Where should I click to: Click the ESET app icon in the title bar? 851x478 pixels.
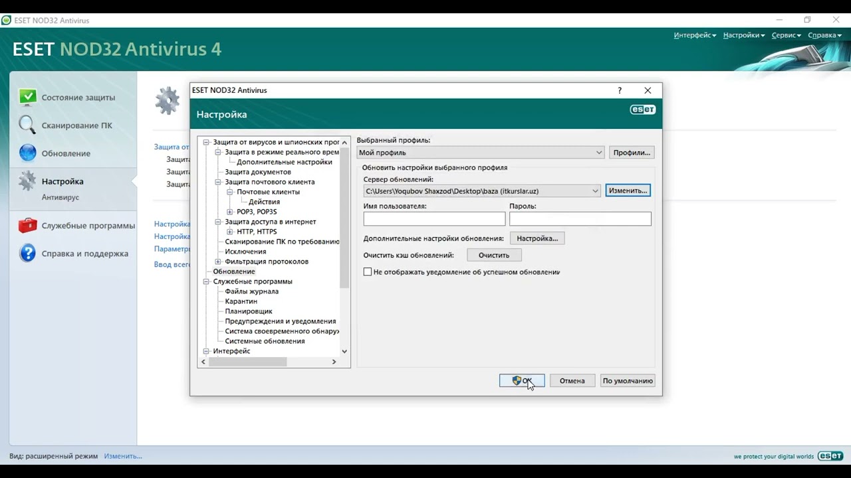(x=7, y=20)
